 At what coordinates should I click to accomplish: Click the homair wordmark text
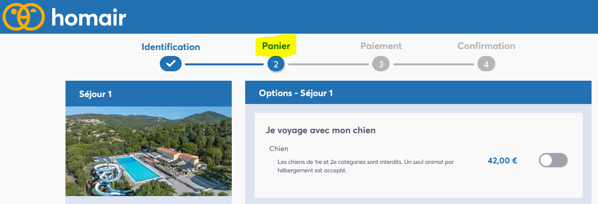(x=89, y=18)
